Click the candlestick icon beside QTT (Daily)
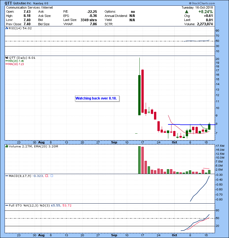 [x=7, y=58]
